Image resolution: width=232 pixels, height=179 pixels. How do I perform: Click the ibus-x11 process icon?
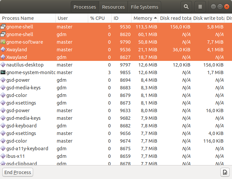point(3,156)
